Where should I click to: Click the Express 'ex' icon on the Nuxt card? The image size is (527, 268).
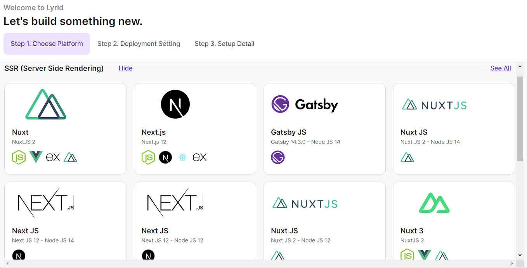click(x=53, y=157)
